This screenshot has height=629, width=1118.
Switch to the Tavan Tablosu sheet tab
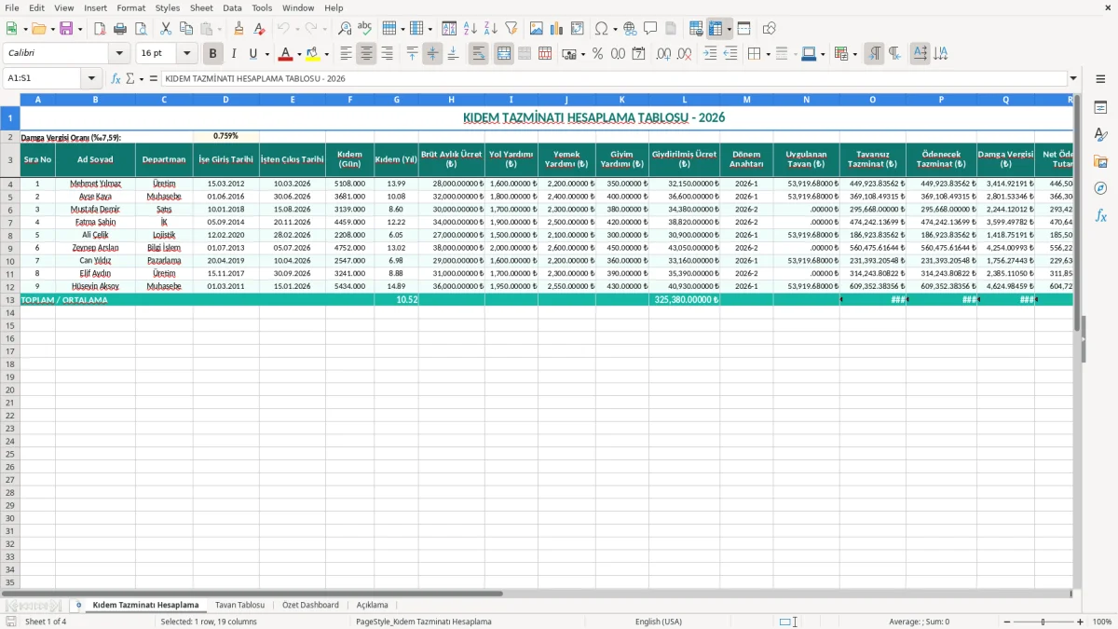pos(239,605)
